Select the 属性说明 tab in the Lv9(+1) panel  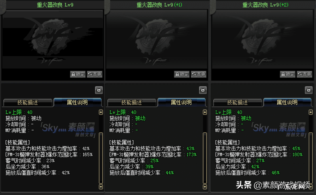[x=181, y=102]
